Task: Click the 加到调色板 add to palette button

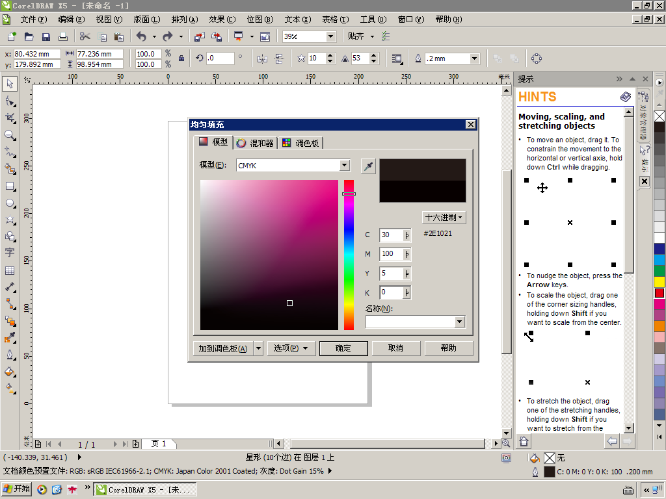Action: click(223, 348)
